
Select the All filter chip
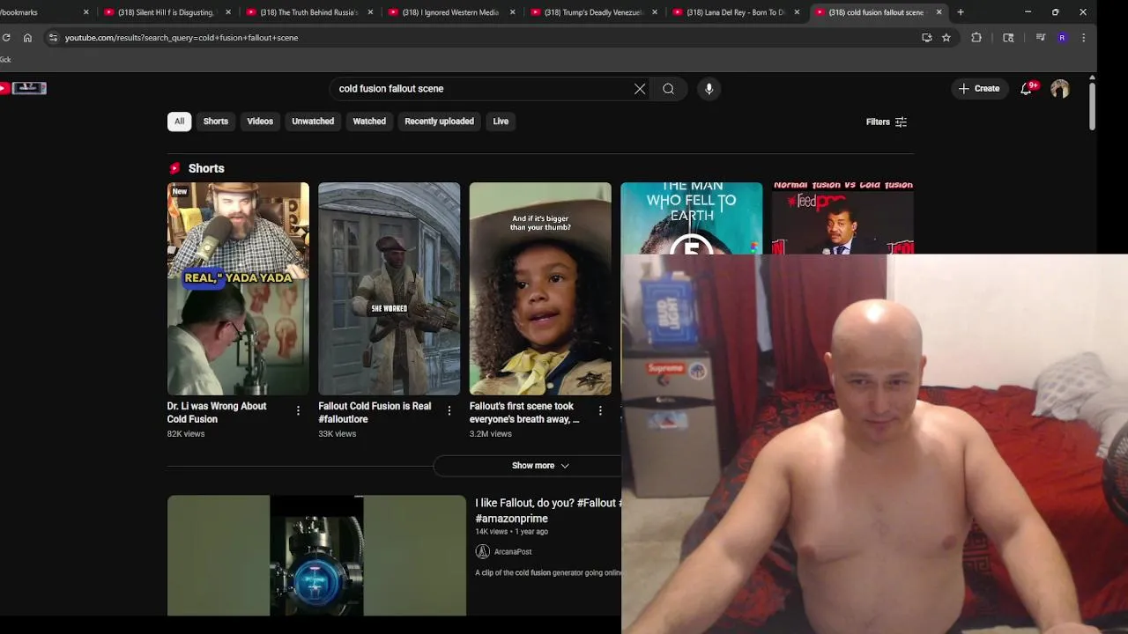180,122
